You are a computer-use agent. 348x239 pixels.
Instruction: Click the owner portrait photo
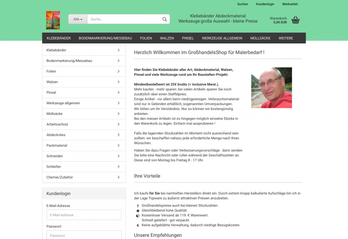coord(271,87)
